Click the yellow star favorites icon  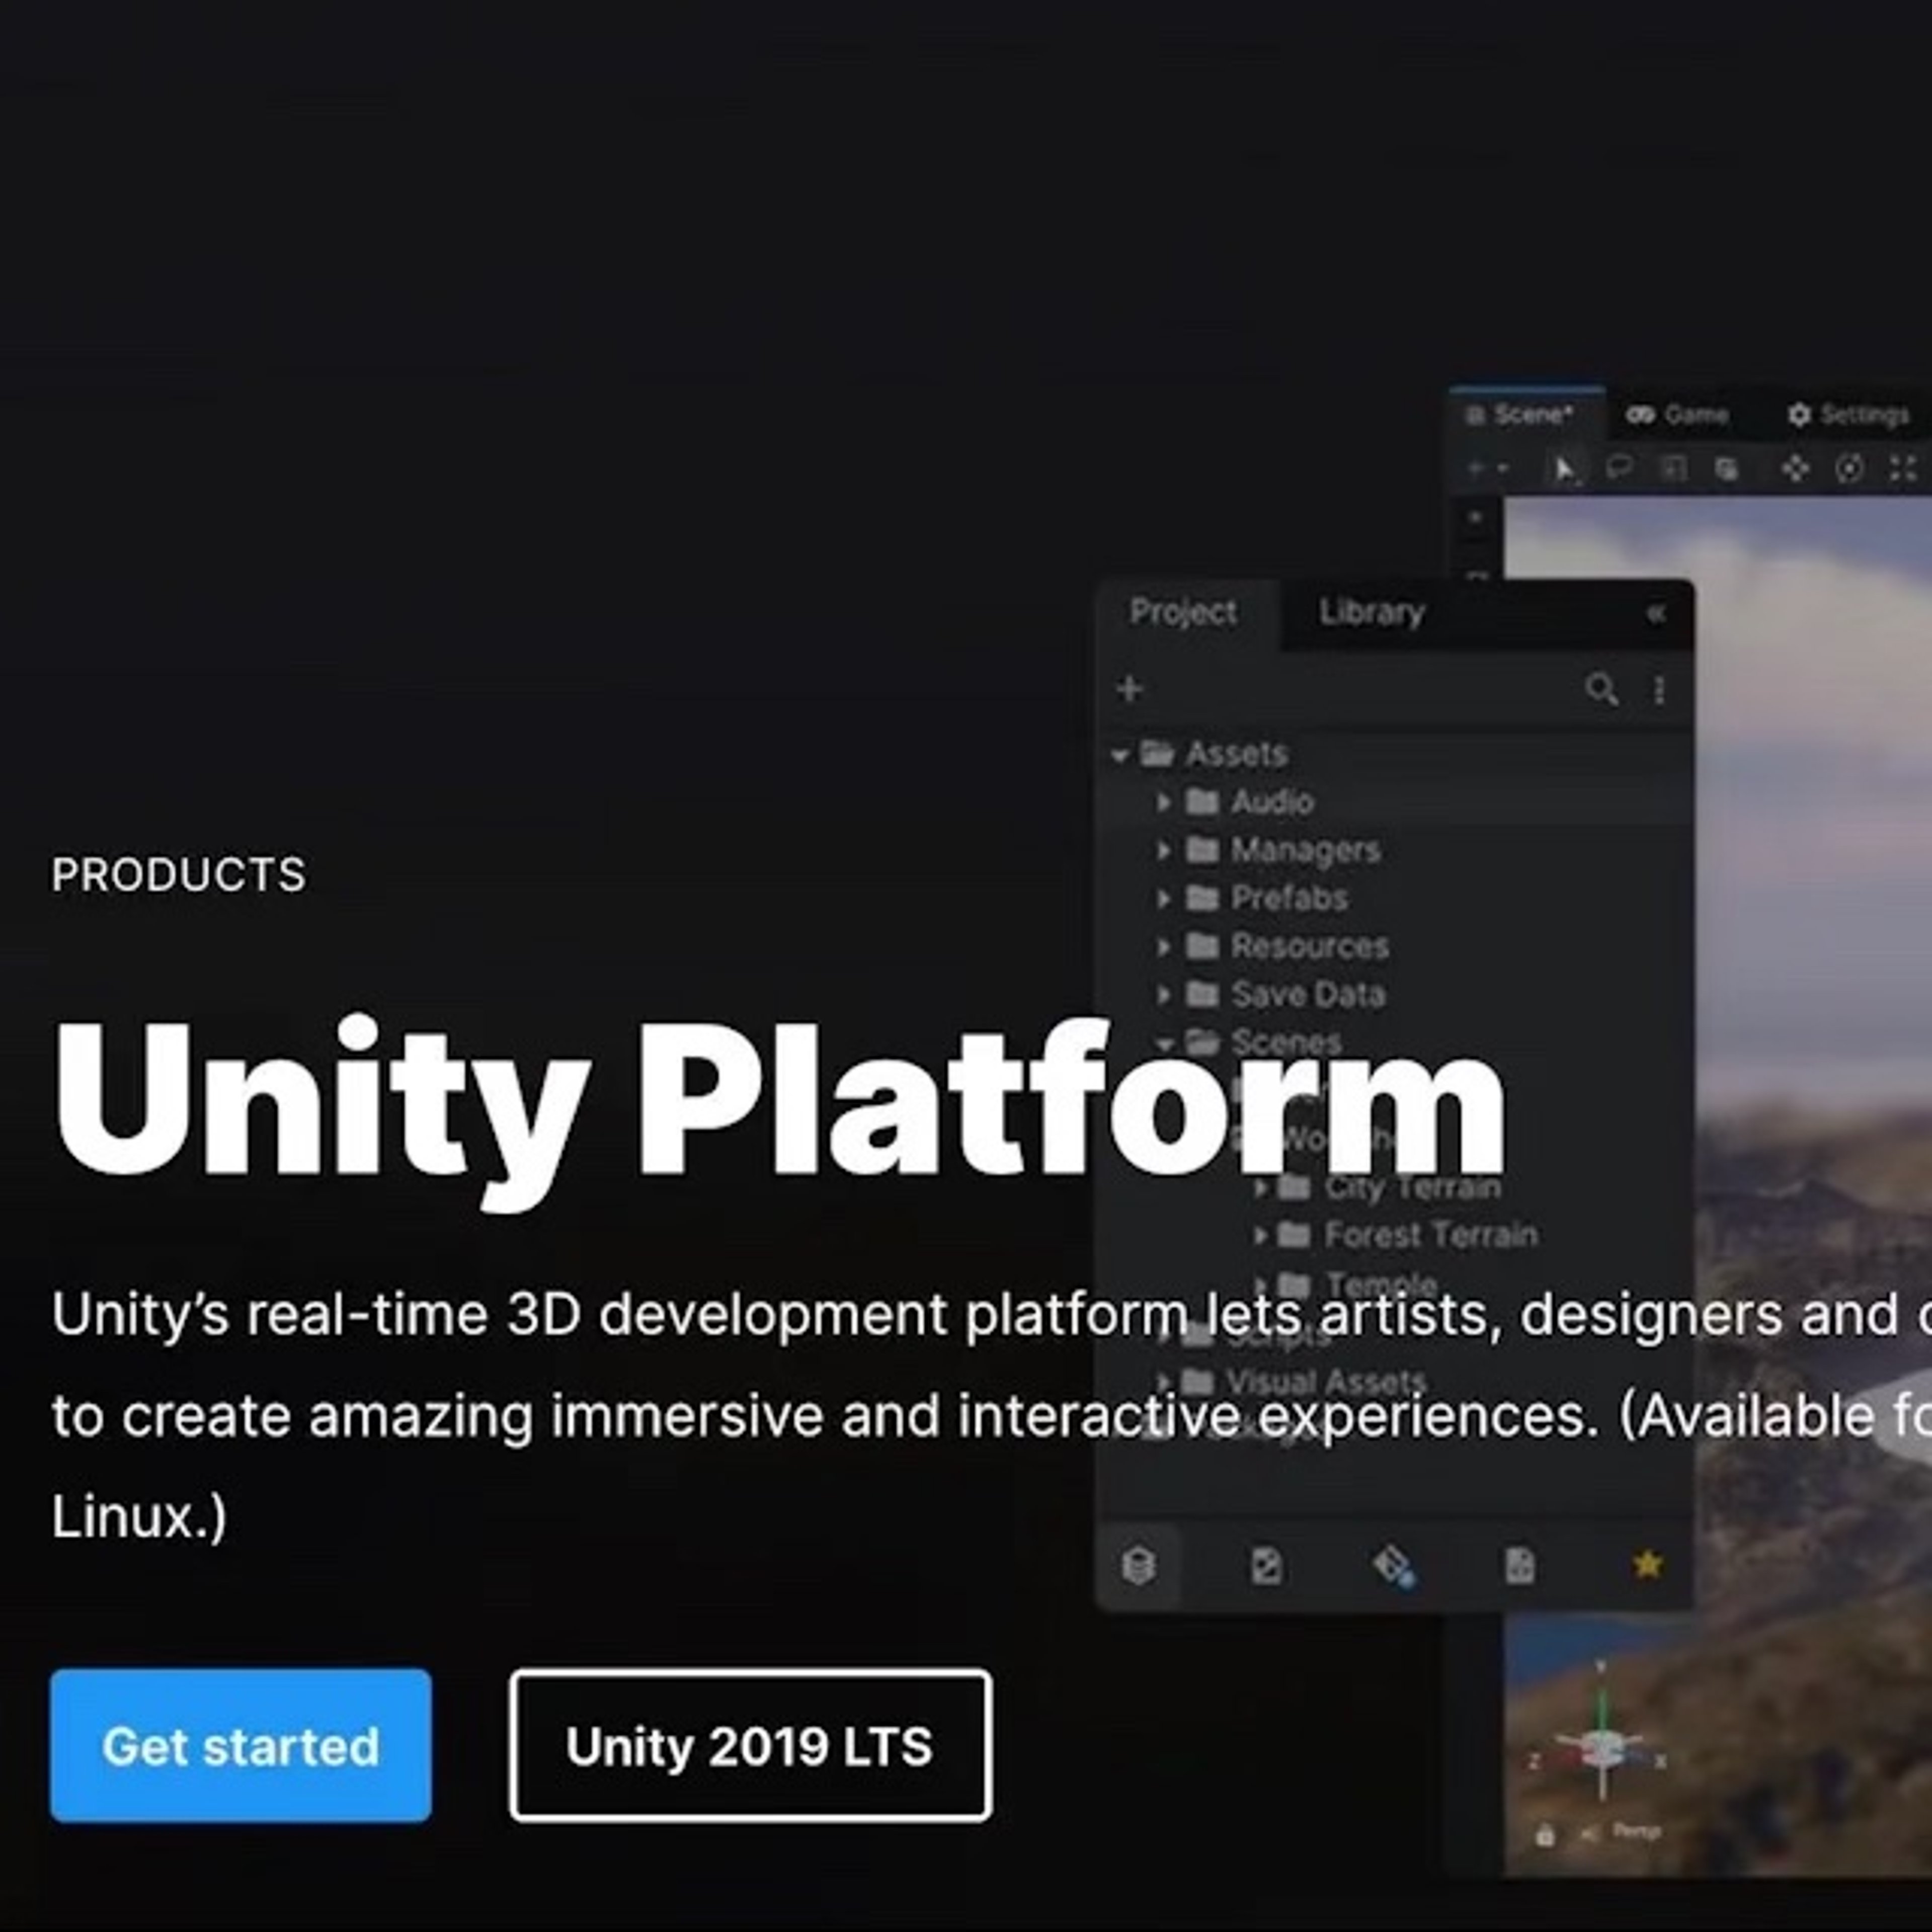1647,1563
